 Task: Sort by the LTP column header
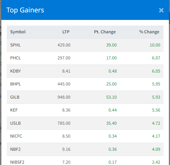(66, 32)
